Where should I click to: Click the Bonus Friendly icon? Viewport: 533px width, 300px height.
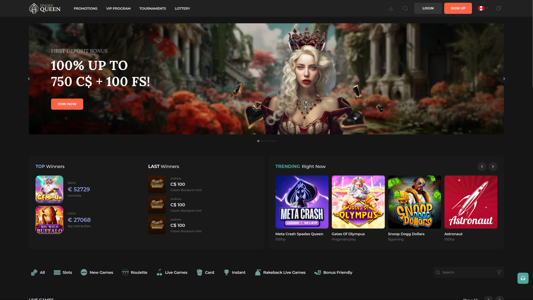coord(318,272)
